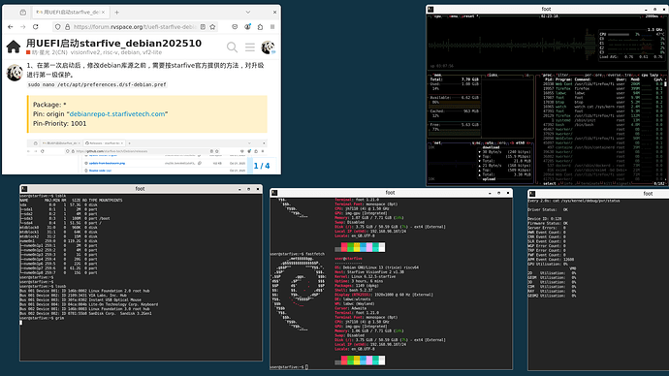
Task: Open btop's menu item in the top bar
Action: (454, 16)
